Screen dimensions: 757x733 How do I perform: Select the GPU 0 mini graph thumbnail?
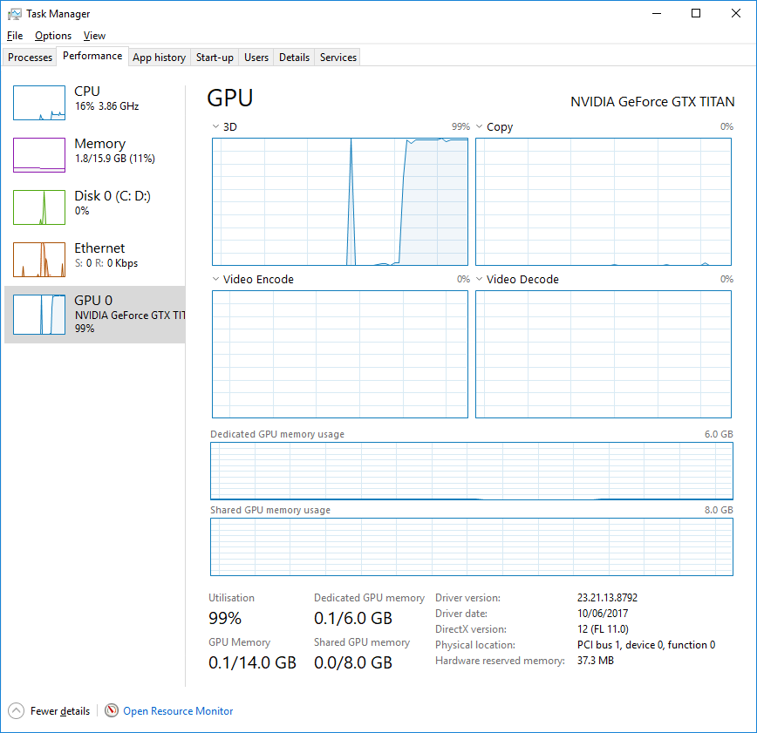(39, 315)
